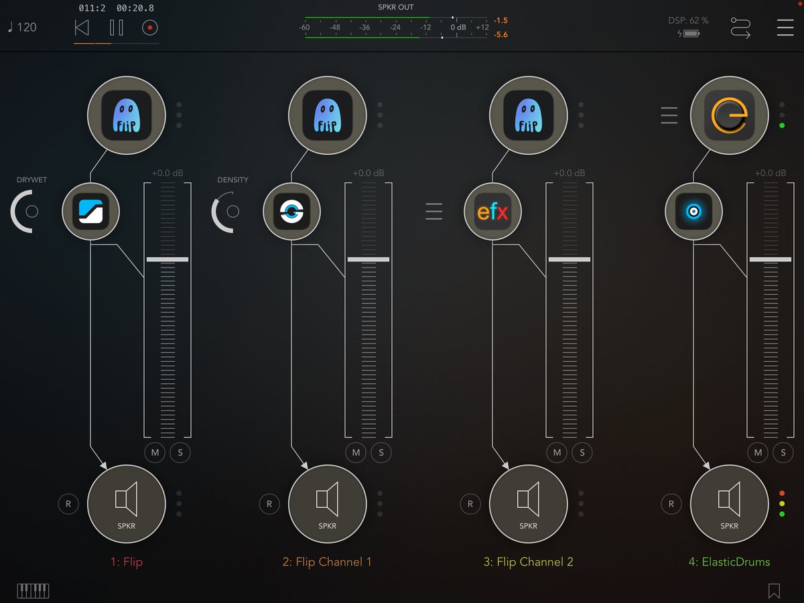The image size is (804, 603).
Task: Click the -5.6 peak level value
Action: 500,34
